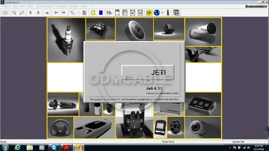Screen dimensions: 269x151
Task: Click the ET document icon
Action: 125,13
